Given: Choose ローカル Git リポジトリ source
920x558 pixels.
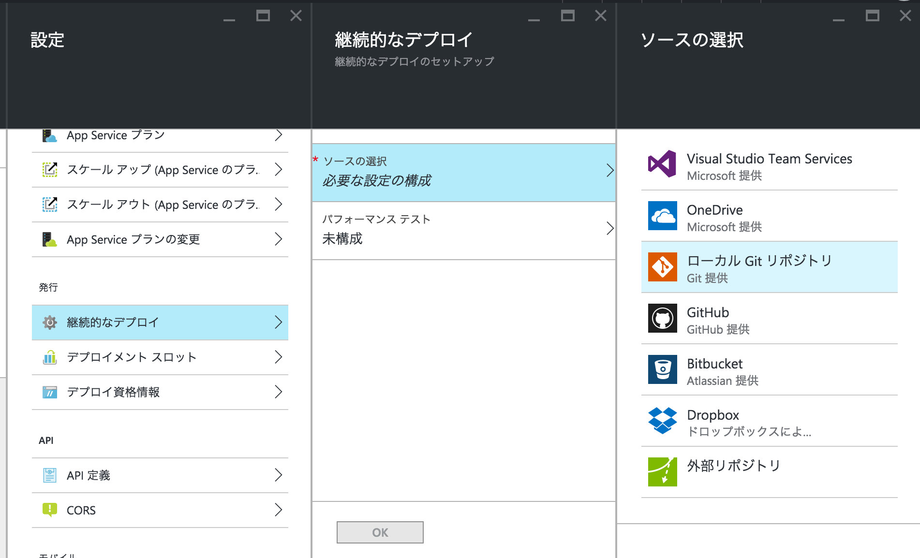Looking at the screenshot, I should click(x=770, y=267).
